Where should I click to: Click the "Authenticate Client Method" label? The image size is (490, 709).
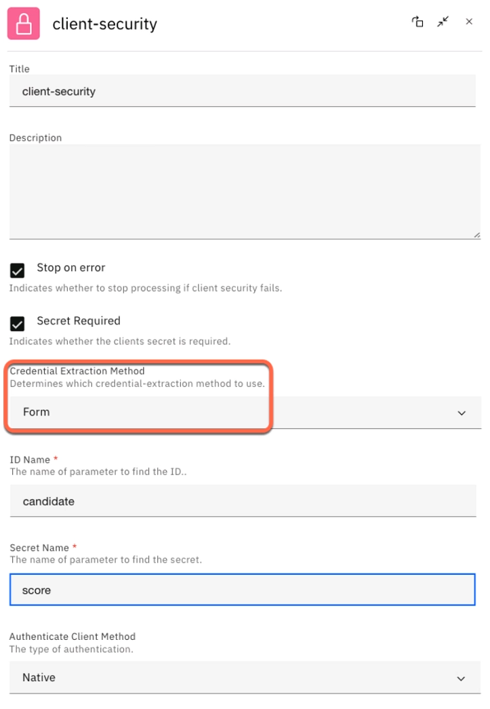tap(73, 636)
